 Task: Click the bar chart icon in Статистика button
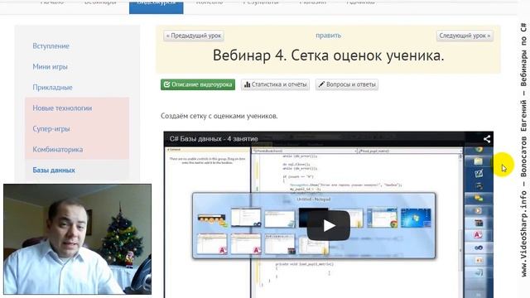click(247, 84)
